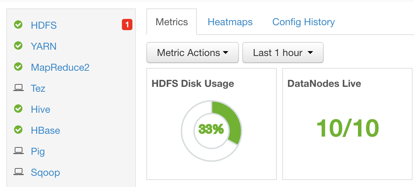Click the laptop icon next to Sqoop

click(18, 172)
